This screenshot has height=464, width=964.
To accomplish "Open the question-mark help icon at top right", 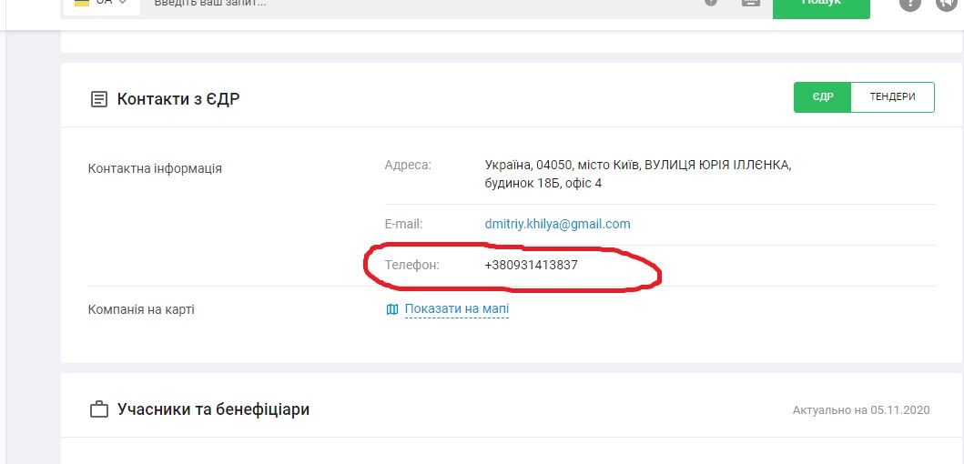I will pos(910,4).
